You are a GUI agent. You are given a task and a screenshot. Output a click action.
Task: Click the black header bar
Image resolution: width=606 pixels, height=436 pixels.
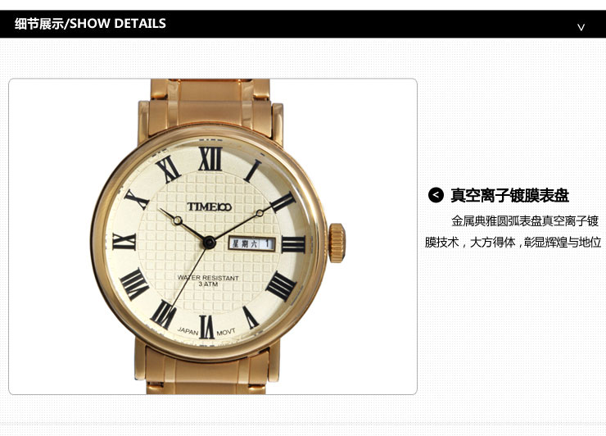pyautogui.click(x=303, y=24)
